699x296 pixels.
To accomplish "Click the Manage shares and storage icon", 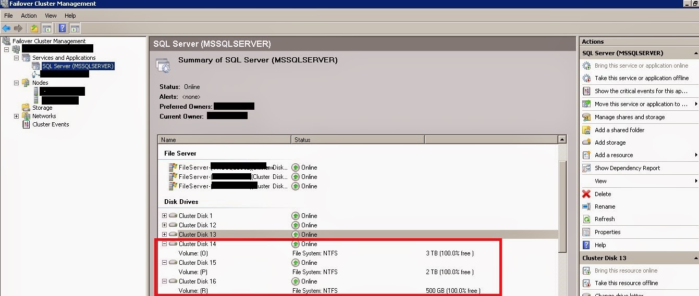I will tap(586, 117).
